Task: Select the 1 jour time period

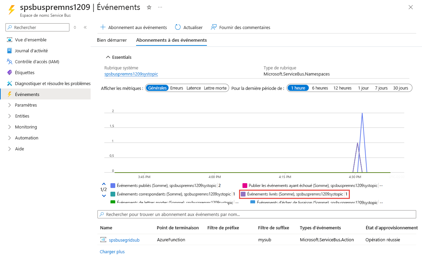Action: (x=363, y=88)
